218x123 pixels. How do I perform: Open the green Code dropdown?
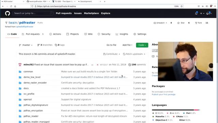click(142, 45)
